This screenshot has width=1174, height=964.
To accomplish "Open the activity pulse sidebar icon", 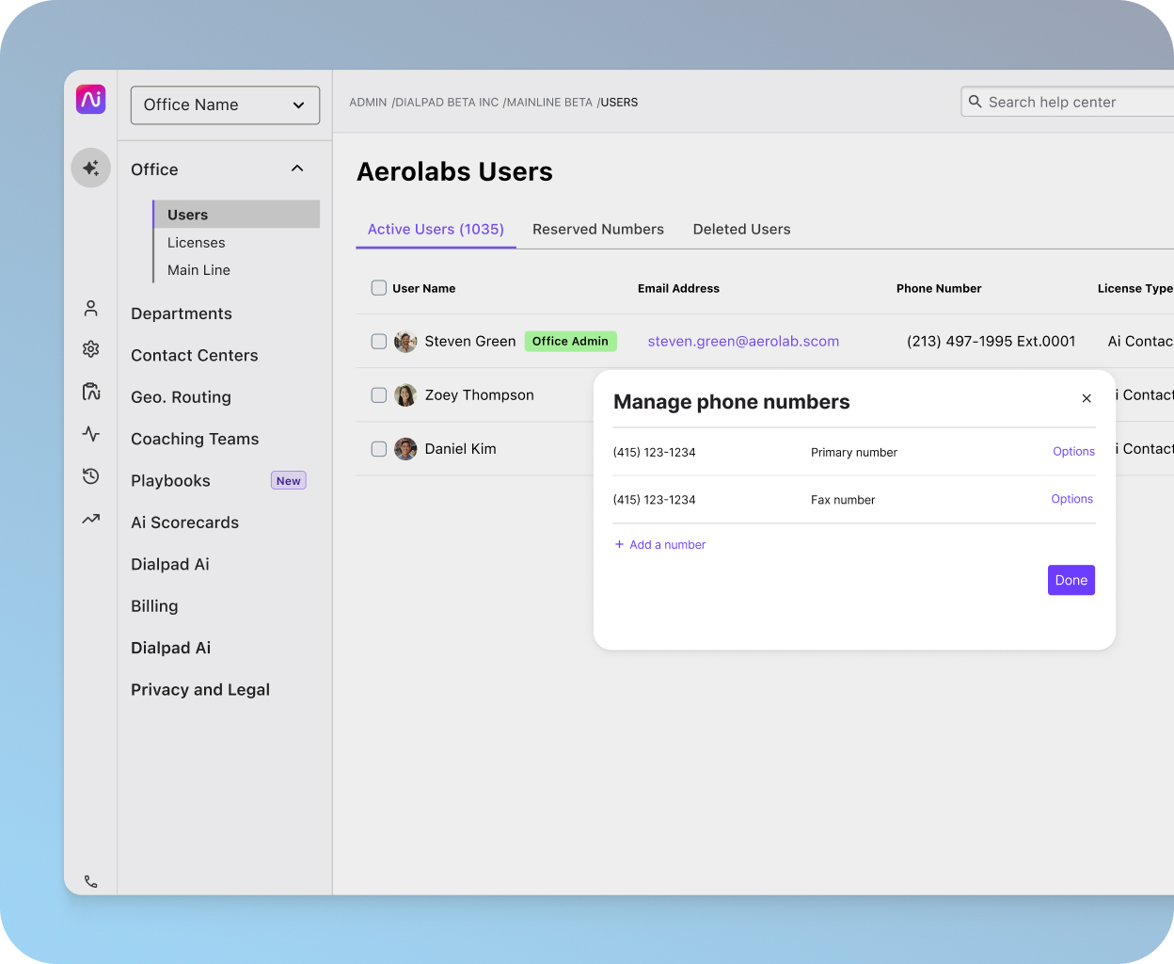I will pos(91,434).
